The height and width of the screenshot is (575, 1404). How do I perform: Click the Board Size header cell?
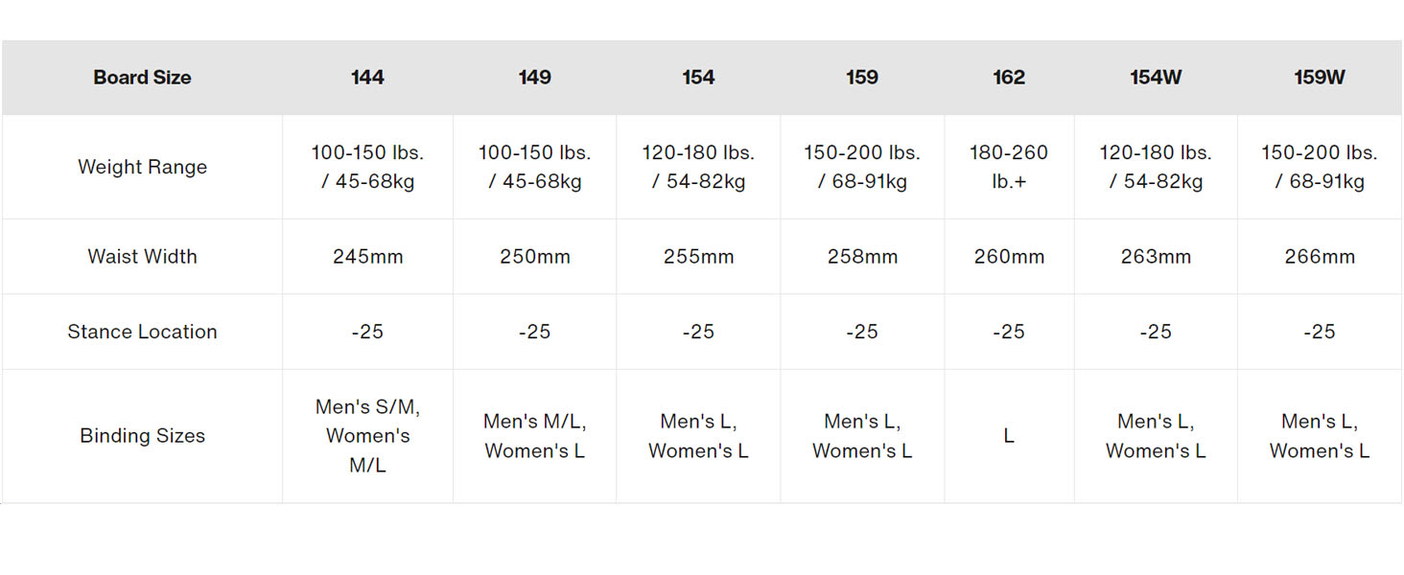tap(142, 78)
